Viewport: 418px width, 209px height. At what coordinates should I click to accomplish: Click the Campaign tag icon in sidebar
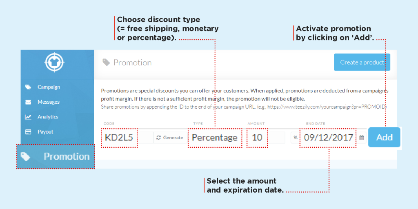point(28,87)
